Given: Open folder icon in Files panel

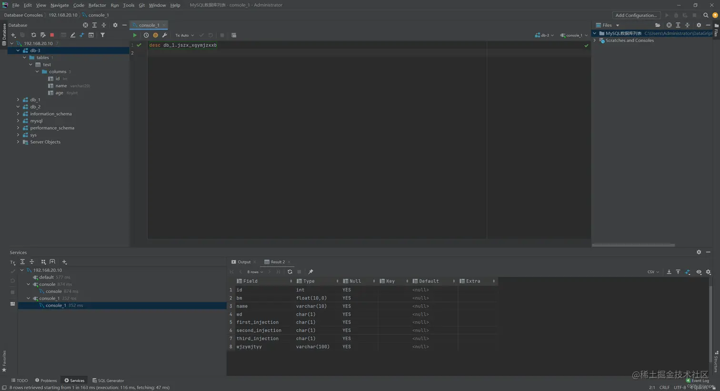Looking at the screenshot, I should [x=658, y=25].
